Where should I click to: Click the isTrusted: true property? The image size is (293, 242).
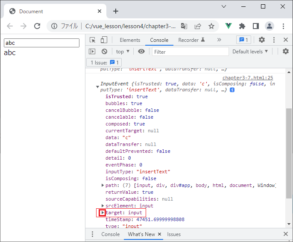click(x=126, y=96)
